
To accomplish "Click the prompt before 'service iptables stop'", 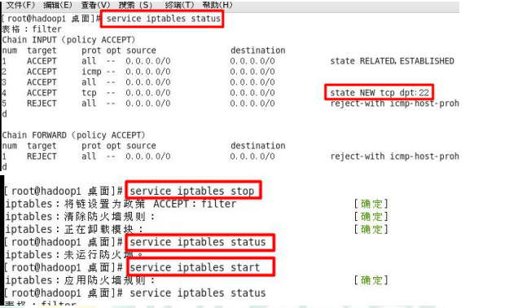I will coord(64,191).
